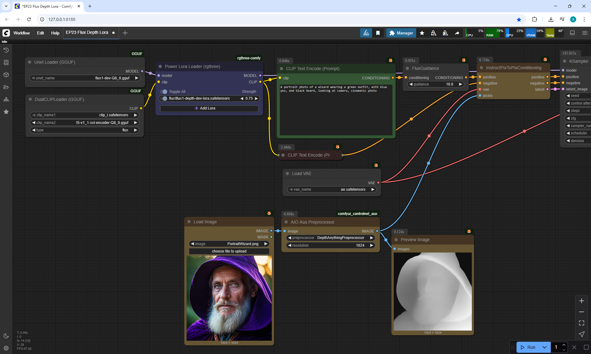Click the Add Lora button

click(209, 108)
